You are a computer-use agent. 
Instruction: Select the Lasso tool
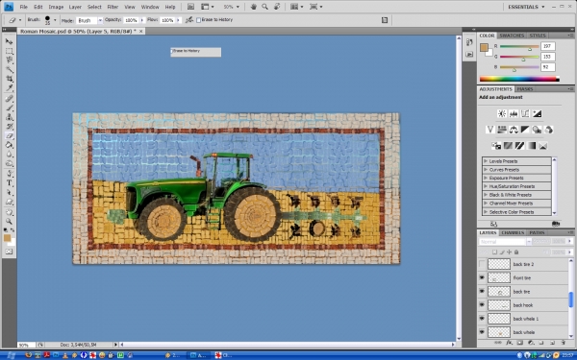tap(9, 60)
